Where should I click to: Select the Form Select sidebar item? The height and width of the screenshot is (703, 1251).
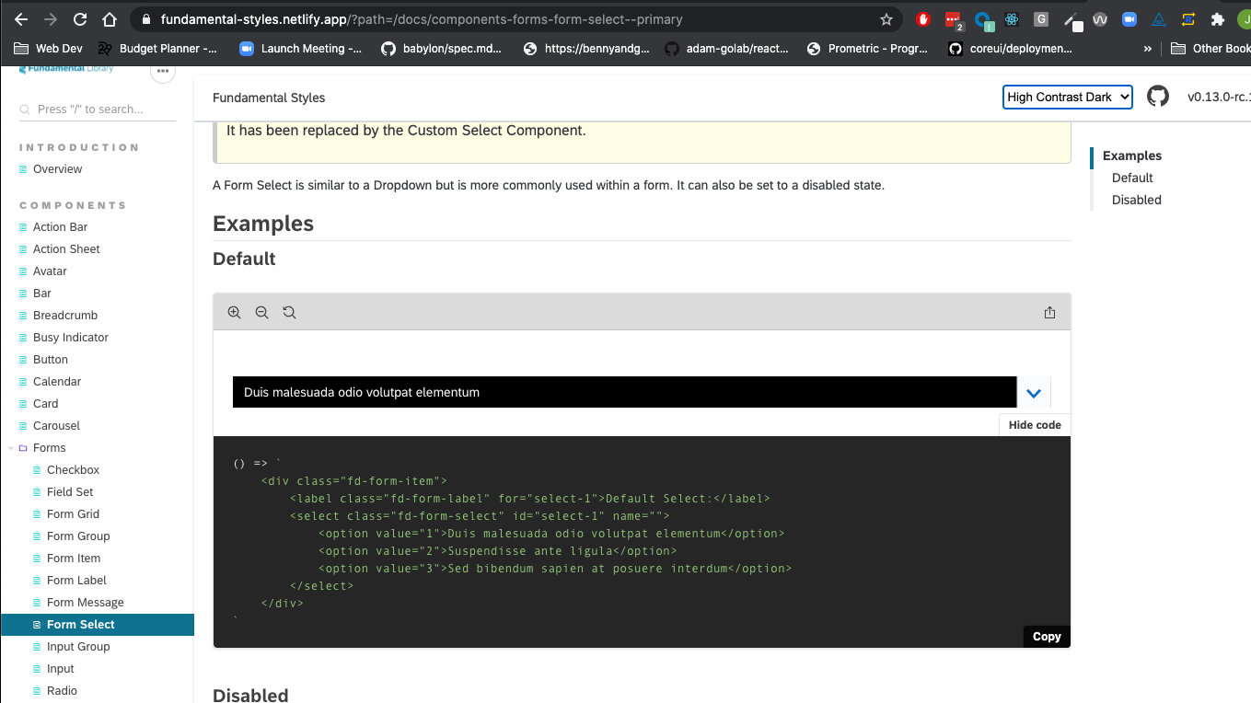[98, 625]
